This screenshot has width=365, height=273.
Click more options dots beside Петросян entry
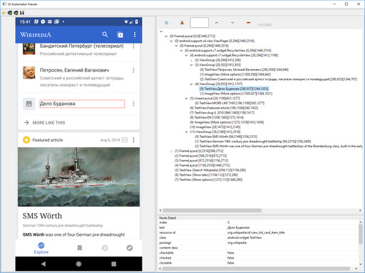click(133, 70)
